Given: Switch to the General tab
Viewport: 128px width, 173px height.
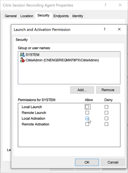Looking at the screenshot, I should coord(11,16).
